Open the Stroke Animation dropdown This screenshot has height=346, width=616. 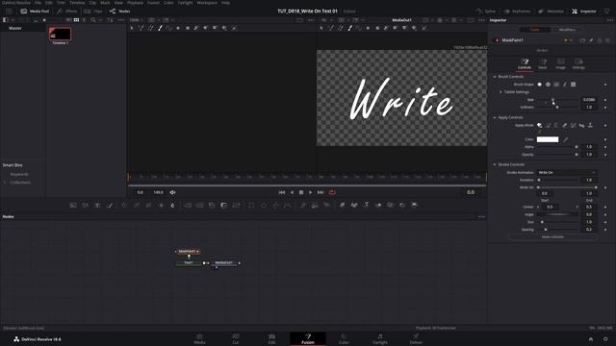[567, 173]
